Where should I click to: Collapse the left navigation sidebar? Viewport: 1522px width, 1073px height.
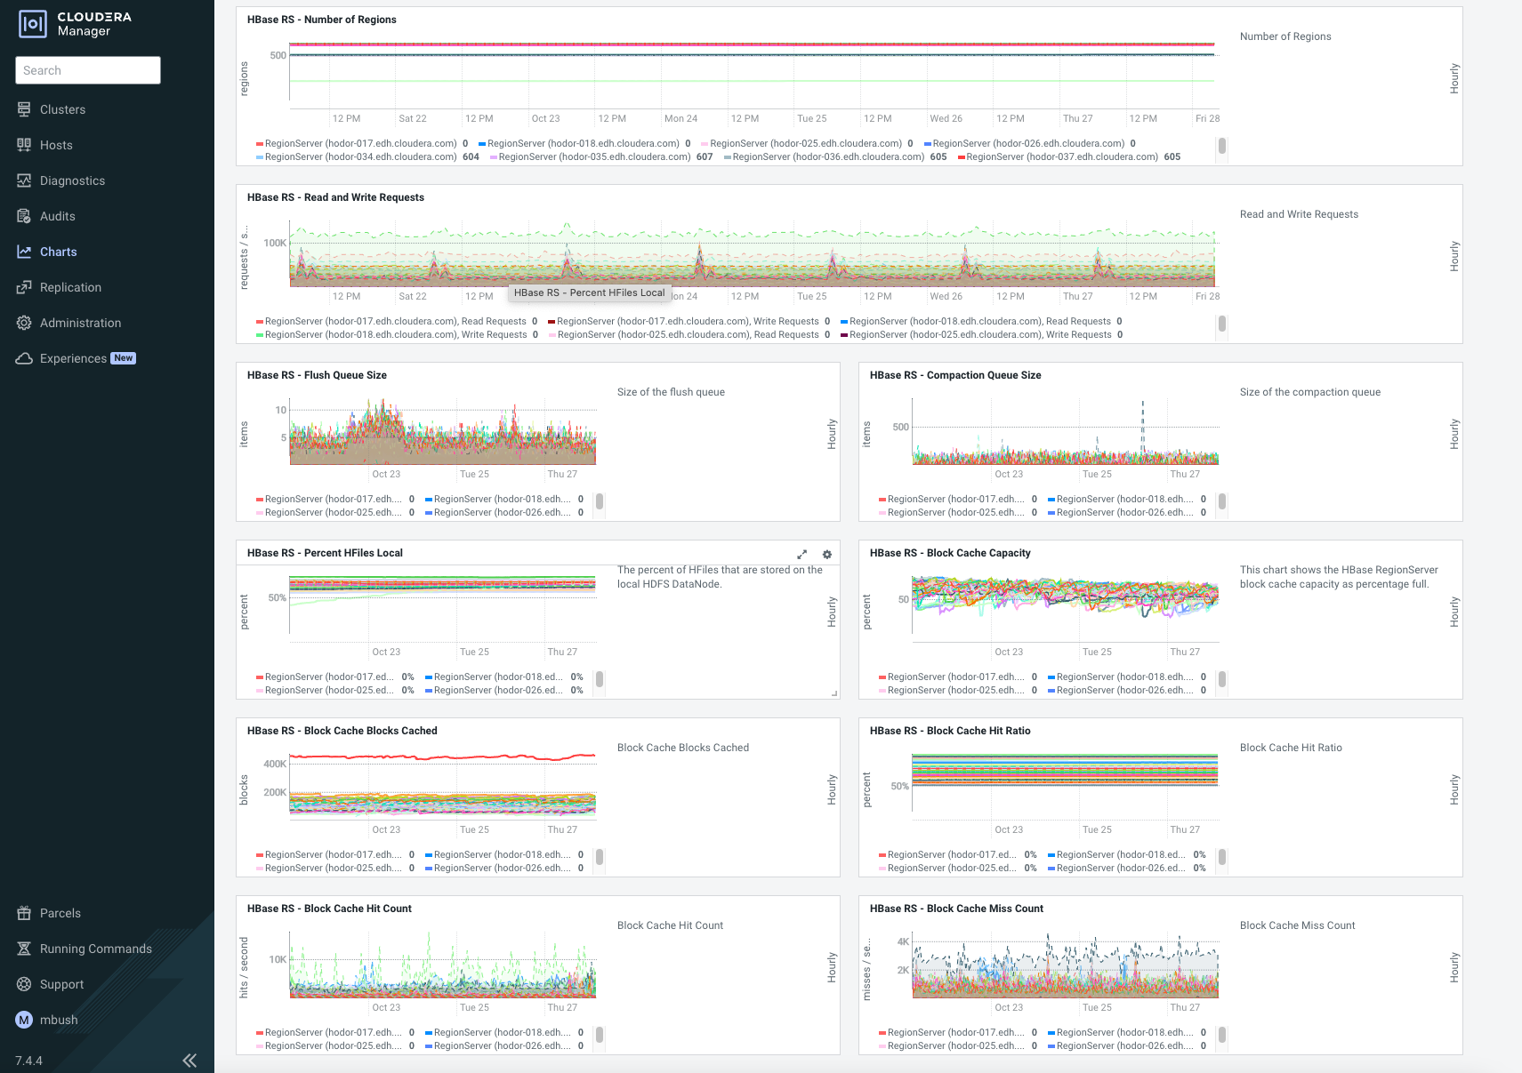(x=189, y=1060)
